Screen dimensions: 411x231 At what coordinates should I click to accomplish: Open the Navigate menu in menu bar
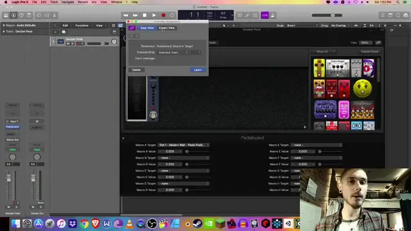(67, 2)
